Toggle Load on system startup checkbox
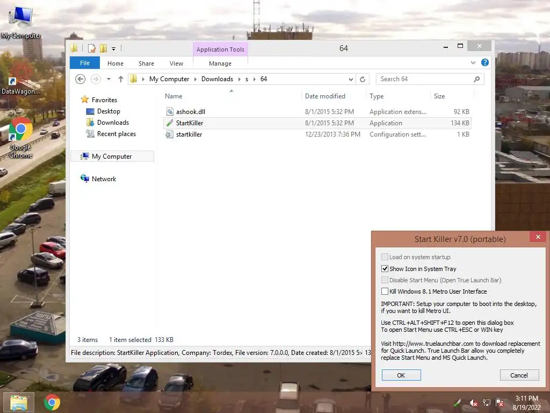The image size is (550, 413). point(385,257)
